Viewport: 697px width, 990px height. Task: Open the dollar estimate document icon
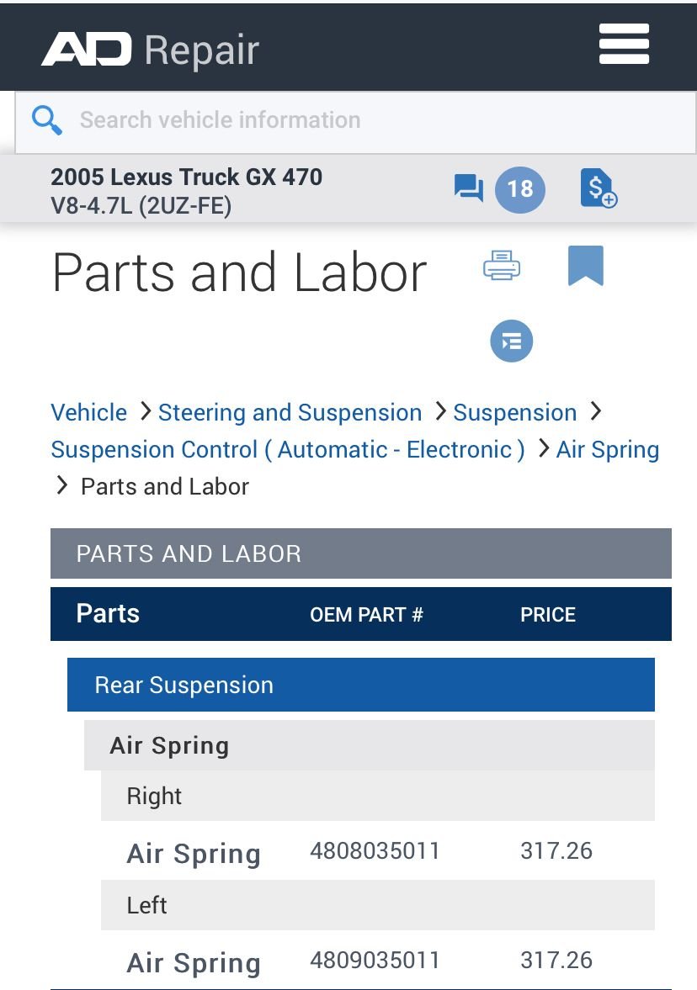598,188
